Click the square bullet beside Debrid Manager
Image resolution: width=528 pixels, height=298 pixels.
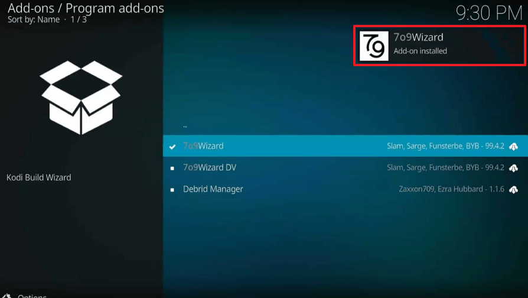[172, 190]
